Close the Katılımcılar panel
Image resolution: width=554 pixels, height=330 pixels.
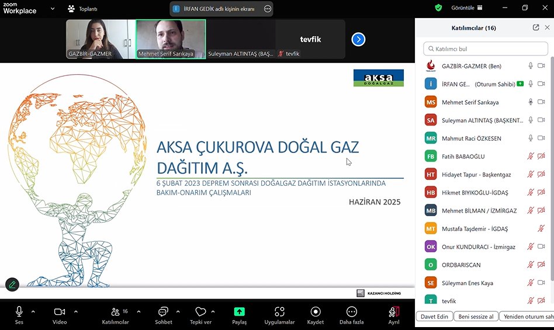[547, 27]
